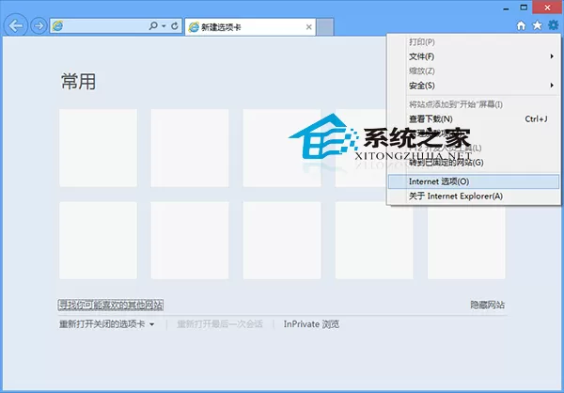The width and height of the screenshot is (564, 393).
Task: Open the fourth tile in the bottom 常用 row
Action: pyautogui.click(x=374, y=241)
